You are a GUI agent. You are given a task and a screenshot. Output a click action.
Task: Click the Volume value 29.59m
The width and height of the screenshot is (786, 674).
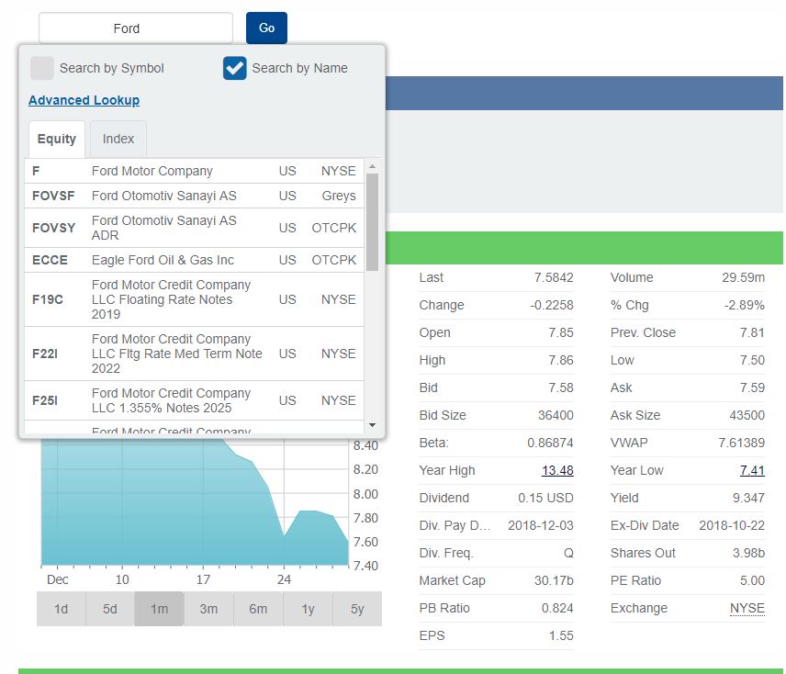pos(744,277)
